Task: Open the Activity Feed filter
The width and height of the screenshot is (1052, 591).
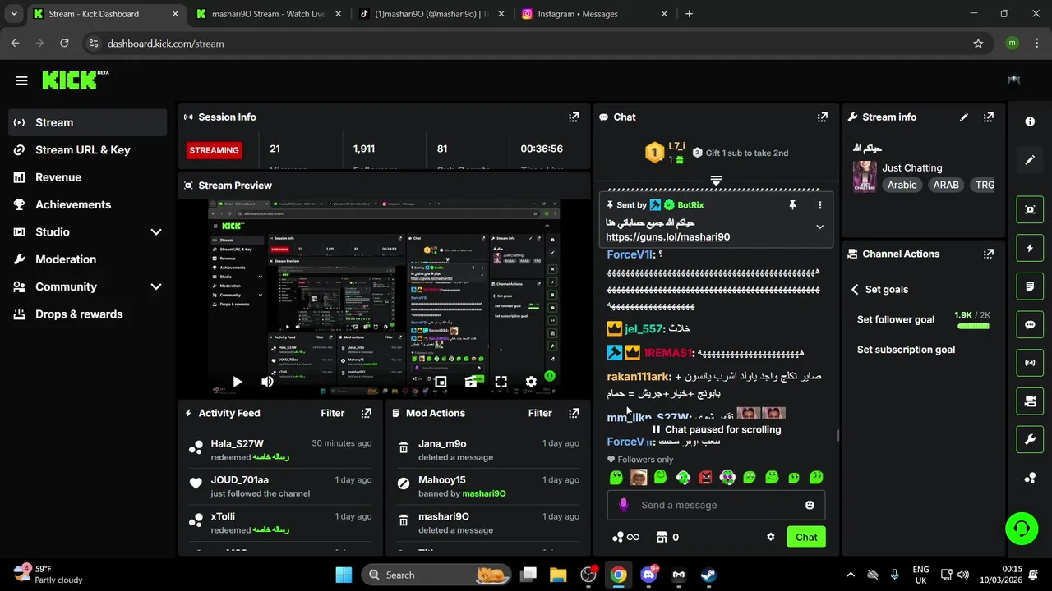Action: pyautogui.click(x=332, y=413)
